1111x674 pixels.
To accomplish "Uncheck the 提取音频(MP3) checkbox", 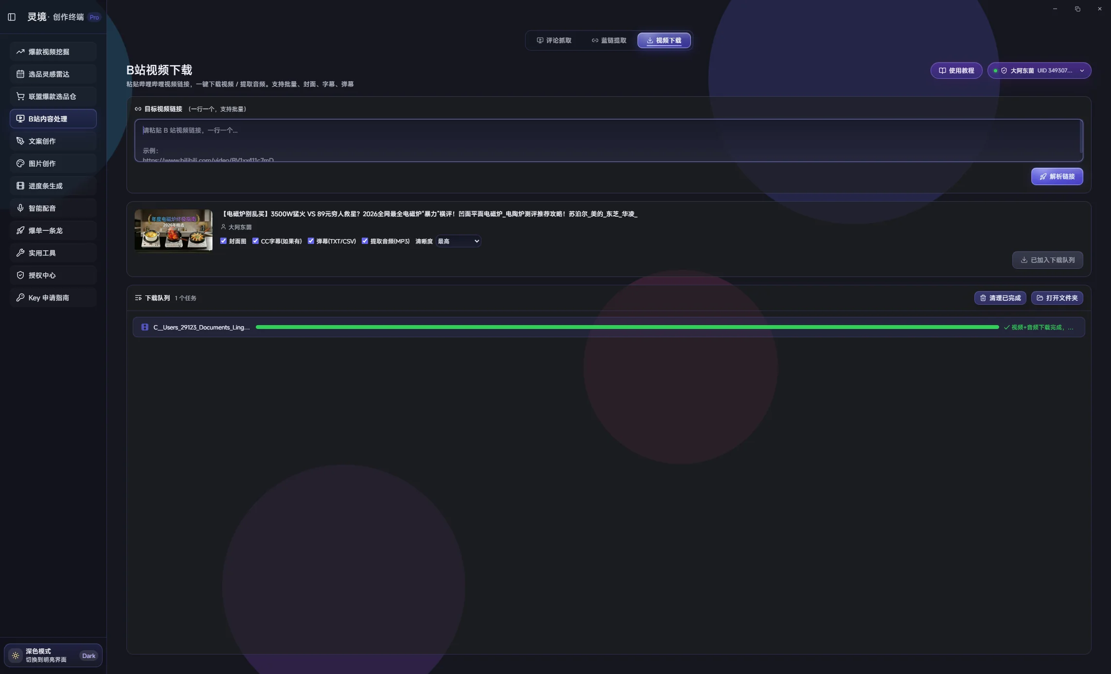I will click(x=365, y=241).
